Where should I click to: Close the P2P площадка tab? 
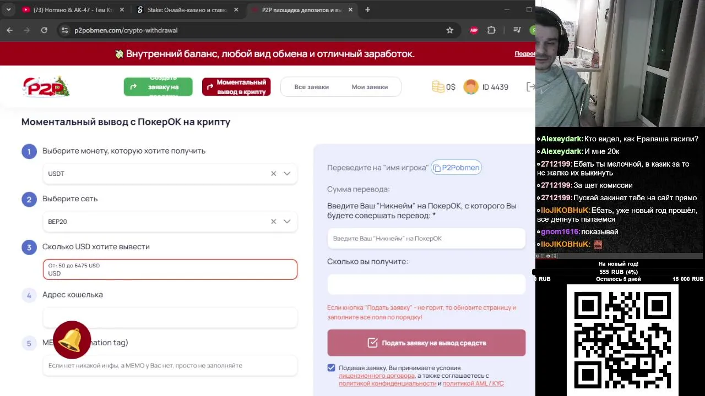click(351, 10)
